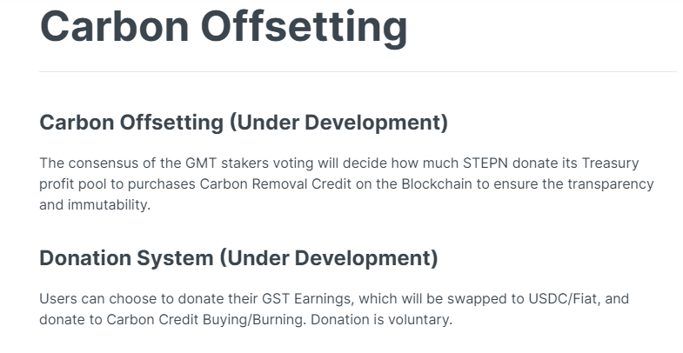The height and width of the screenshot is (353, 683).
Task: Click the main Carbon Offsetting page title
Action: (224, 28)
